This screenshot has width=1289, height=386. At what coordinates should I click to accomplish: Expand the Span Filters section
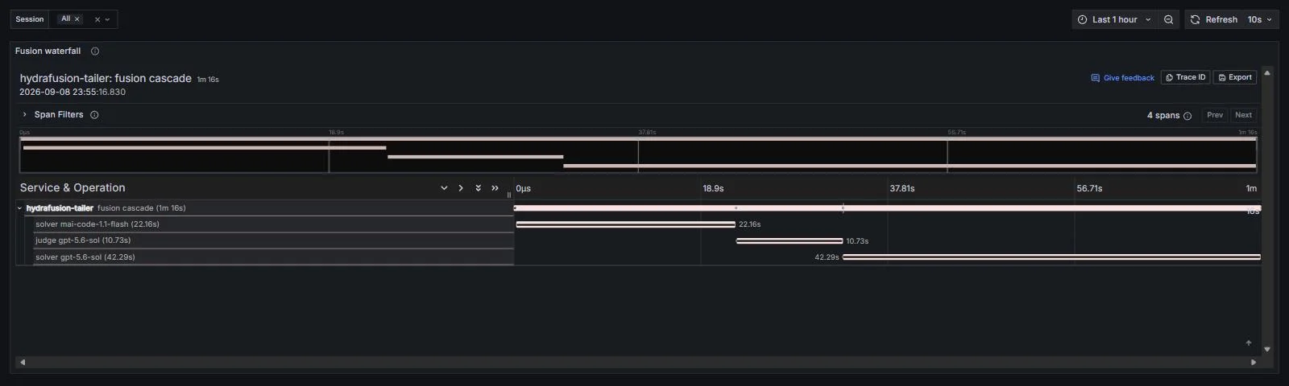25,115
